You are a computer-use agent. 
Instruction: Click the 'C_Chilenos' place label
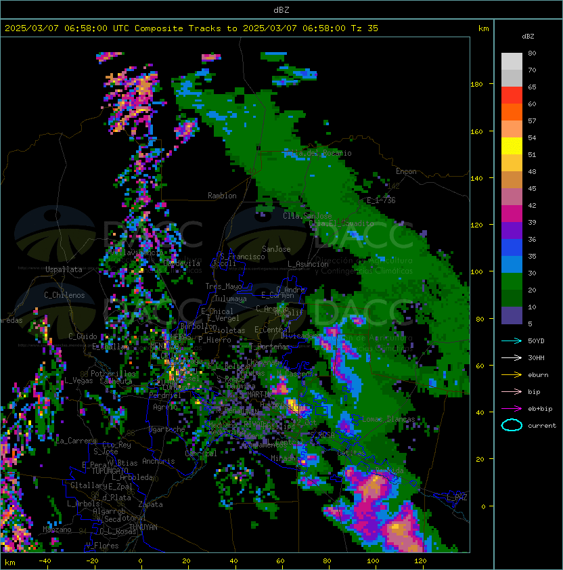point(64,295)
